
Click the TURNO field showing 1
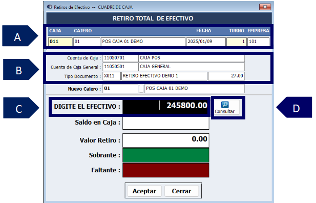pyautogui.click(x=237, y=42)
